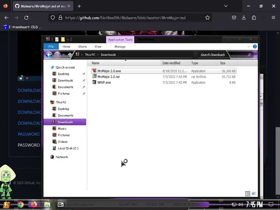Bookmark this page with the star
Viewport: 280px width, 210px height.
tap(207, 17)
